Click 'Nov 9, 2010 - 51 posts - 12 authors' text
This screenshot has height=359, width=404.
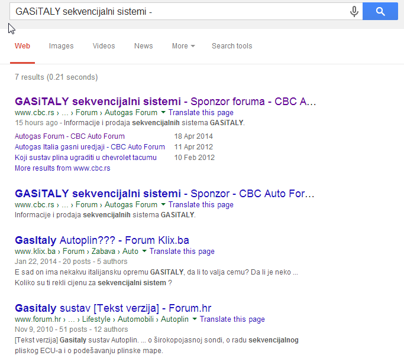point(72,329)
